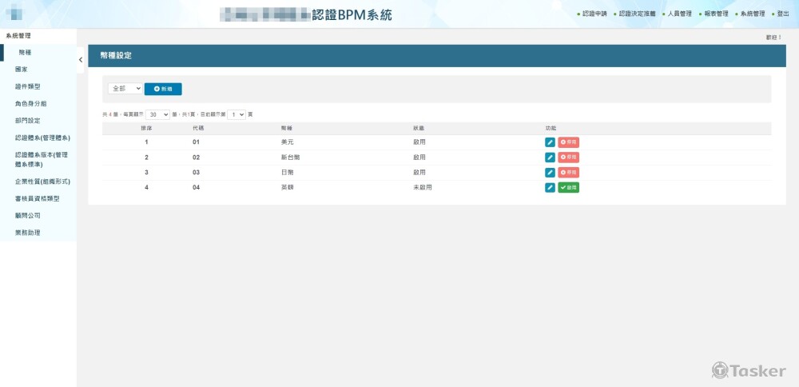
Task: Open the 全部 status filter dropdown
Action: click(125, 89)
